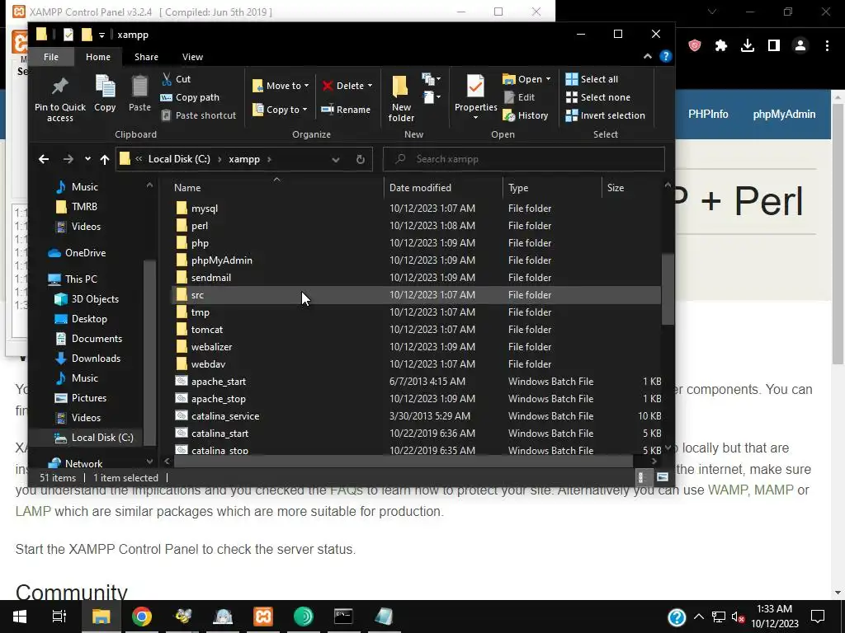Screen dimensions: 845x633
Task: Open Task View in taskbar
Action: (59, 617)
